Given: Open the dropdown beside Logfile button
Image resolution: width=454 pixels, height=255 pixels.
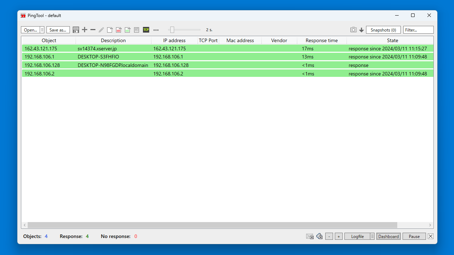Looking at the screenshot, I should click(372, 236).
